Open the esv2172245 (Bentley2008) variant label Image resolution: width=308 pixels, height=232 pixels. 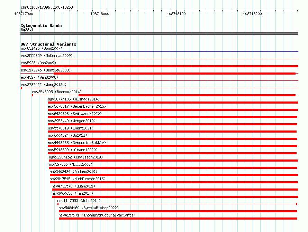click(46, 70)
